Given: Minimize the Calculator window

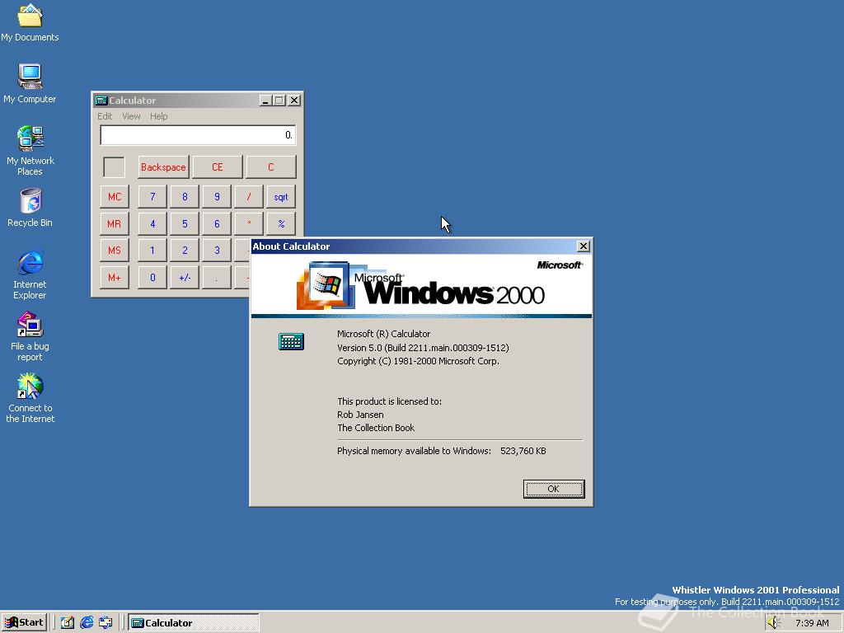Looking at the screenshot, I should [x=265, y=100].
